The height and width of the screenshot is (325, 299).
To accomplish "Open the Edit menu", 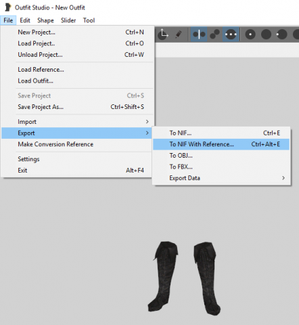I will point(25,20).
